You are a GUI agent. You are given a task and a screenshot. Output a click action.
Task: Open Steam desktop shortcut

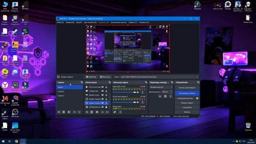click(x=15, y=32)
